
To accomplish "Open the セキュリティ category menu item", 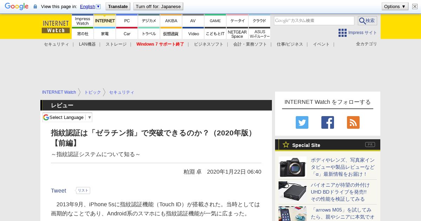I will pos(56,44).
